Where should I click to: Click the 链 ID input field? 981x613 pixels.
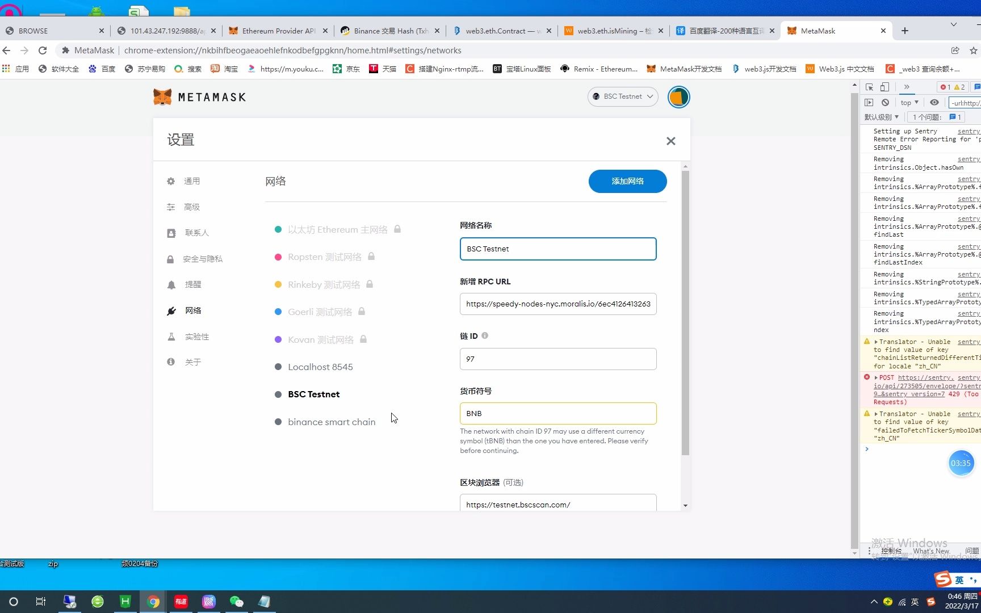[558, 359]
